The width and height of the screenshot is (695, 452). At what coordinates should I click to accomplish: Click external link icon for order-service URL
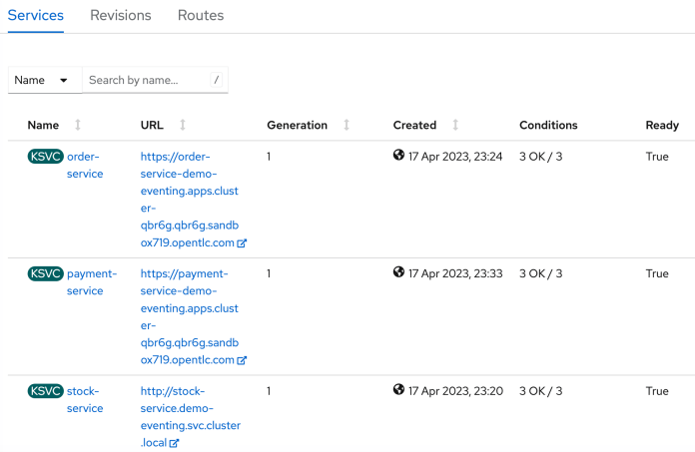242,243
